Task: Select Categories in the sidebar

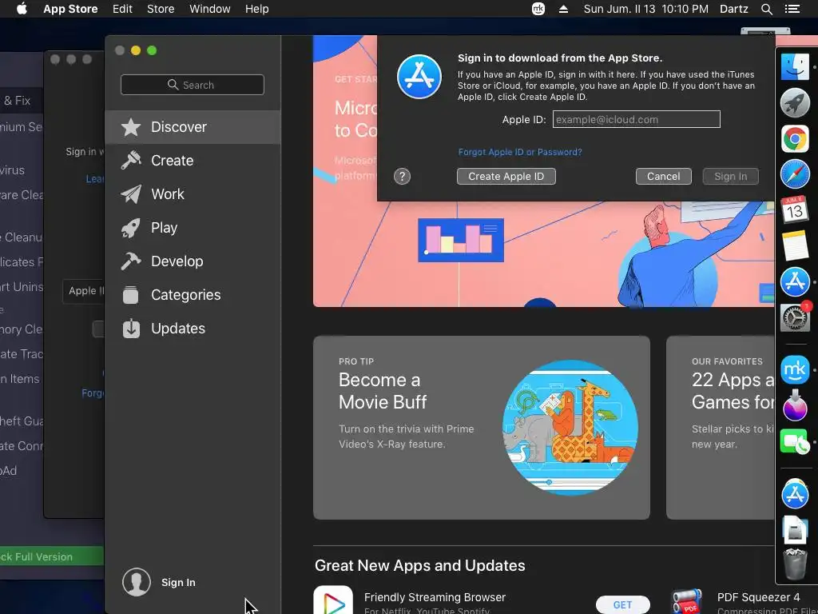Action: (193, 295)
